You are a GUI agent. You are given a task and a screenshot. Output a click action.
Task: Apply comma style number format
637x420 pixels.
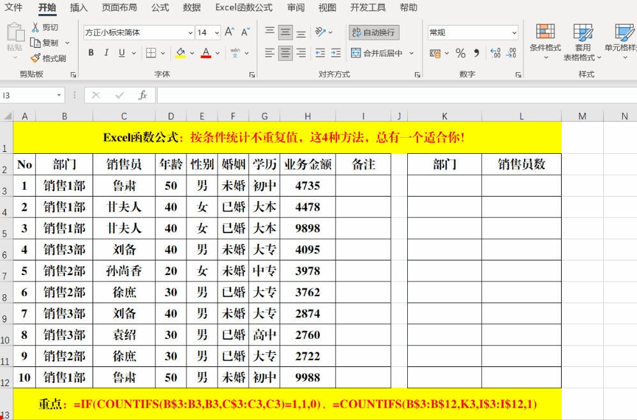(477, 53)
